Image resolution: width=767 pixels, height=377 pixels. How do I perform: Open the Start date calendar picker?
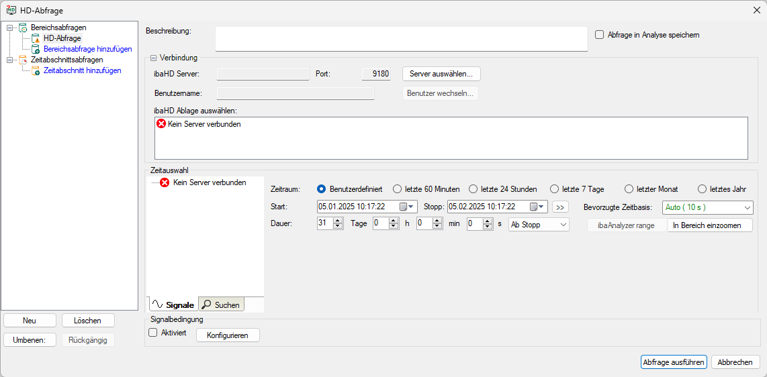coord(406,207)
